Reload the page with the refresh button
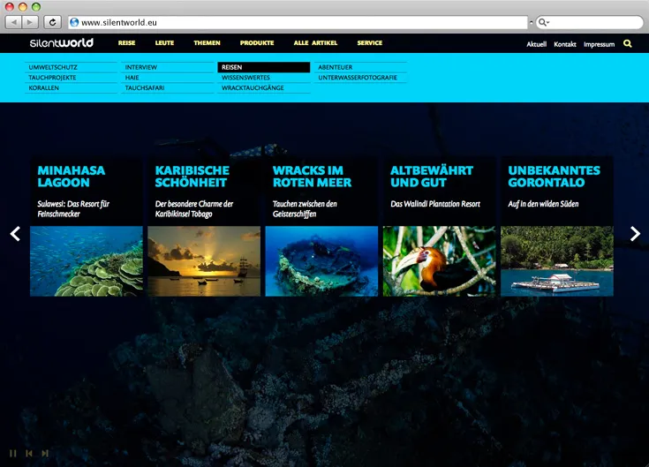Image resolution: width=649 pixels, height=467 pixels. point(53,22)
